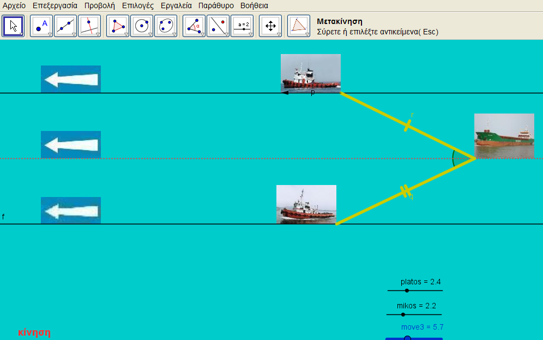Click the custom triangle tool icon
Viewport: 543px width, 340px height.
click(x=298, y=26)
